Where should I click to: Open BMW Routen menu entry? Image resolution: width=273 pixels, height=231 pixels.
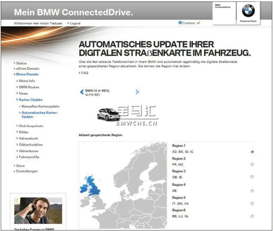point(29,87)
